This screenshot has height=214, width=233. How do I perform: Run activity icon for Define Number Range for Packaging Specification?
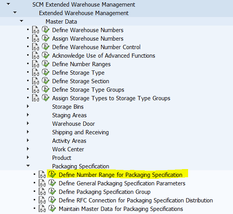[x=52, y=174]
